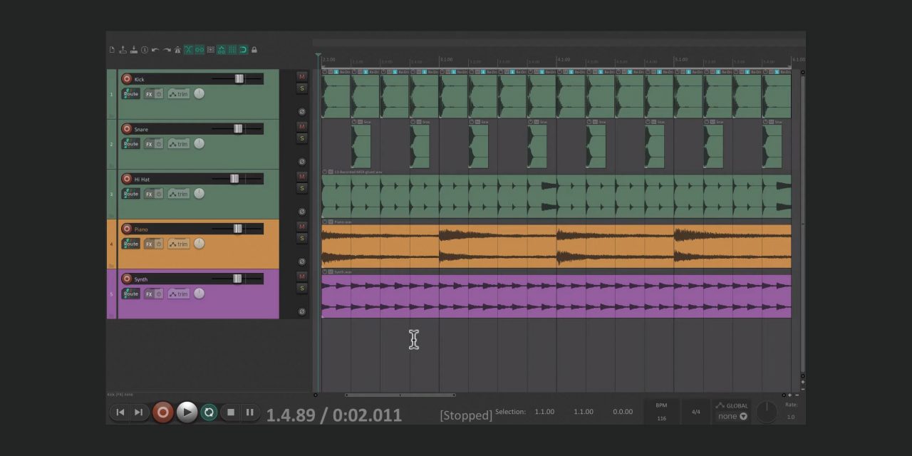Open Route settings for Snare track

click(130, 144)
